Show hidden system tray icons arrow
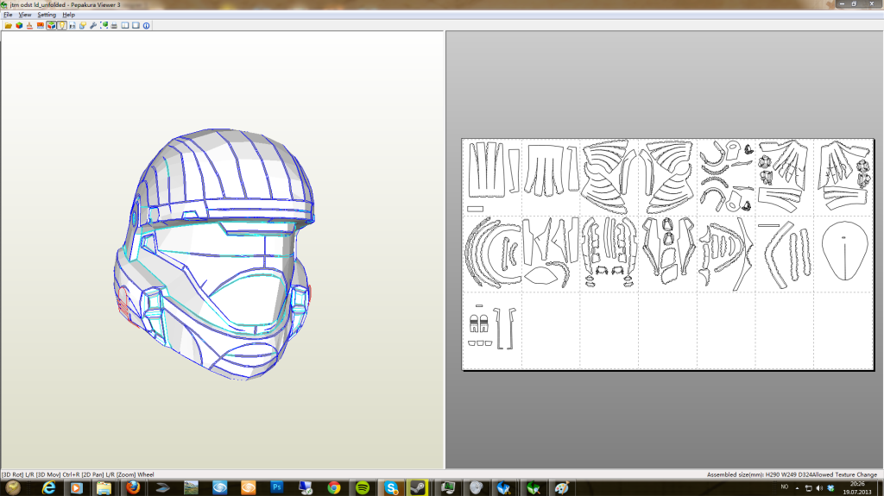This screenshot has width=884, height=496. click(x=797, y=488)
